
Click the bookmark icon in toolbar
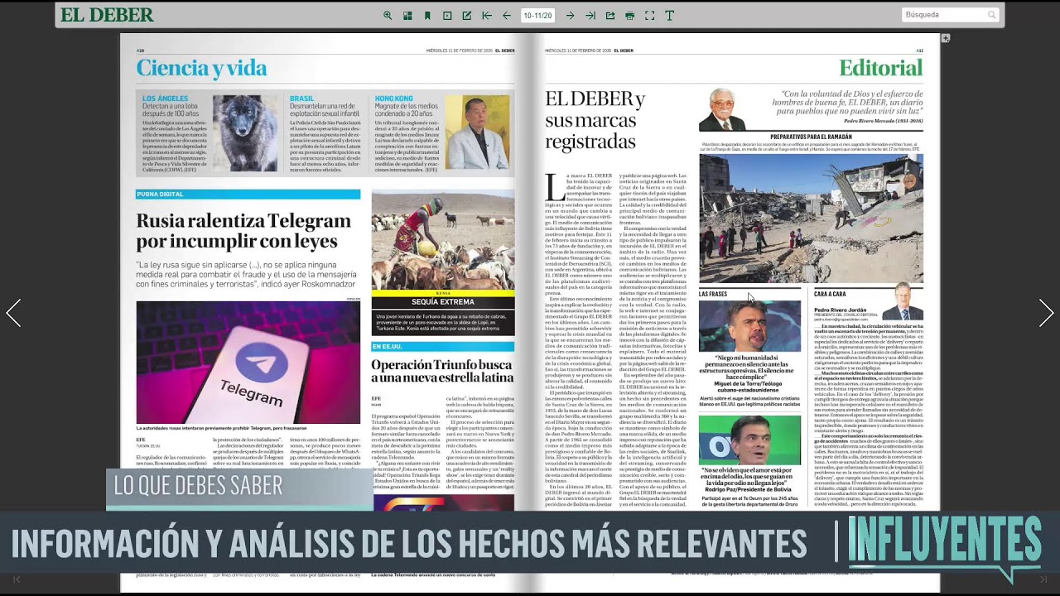pos(427,15)
